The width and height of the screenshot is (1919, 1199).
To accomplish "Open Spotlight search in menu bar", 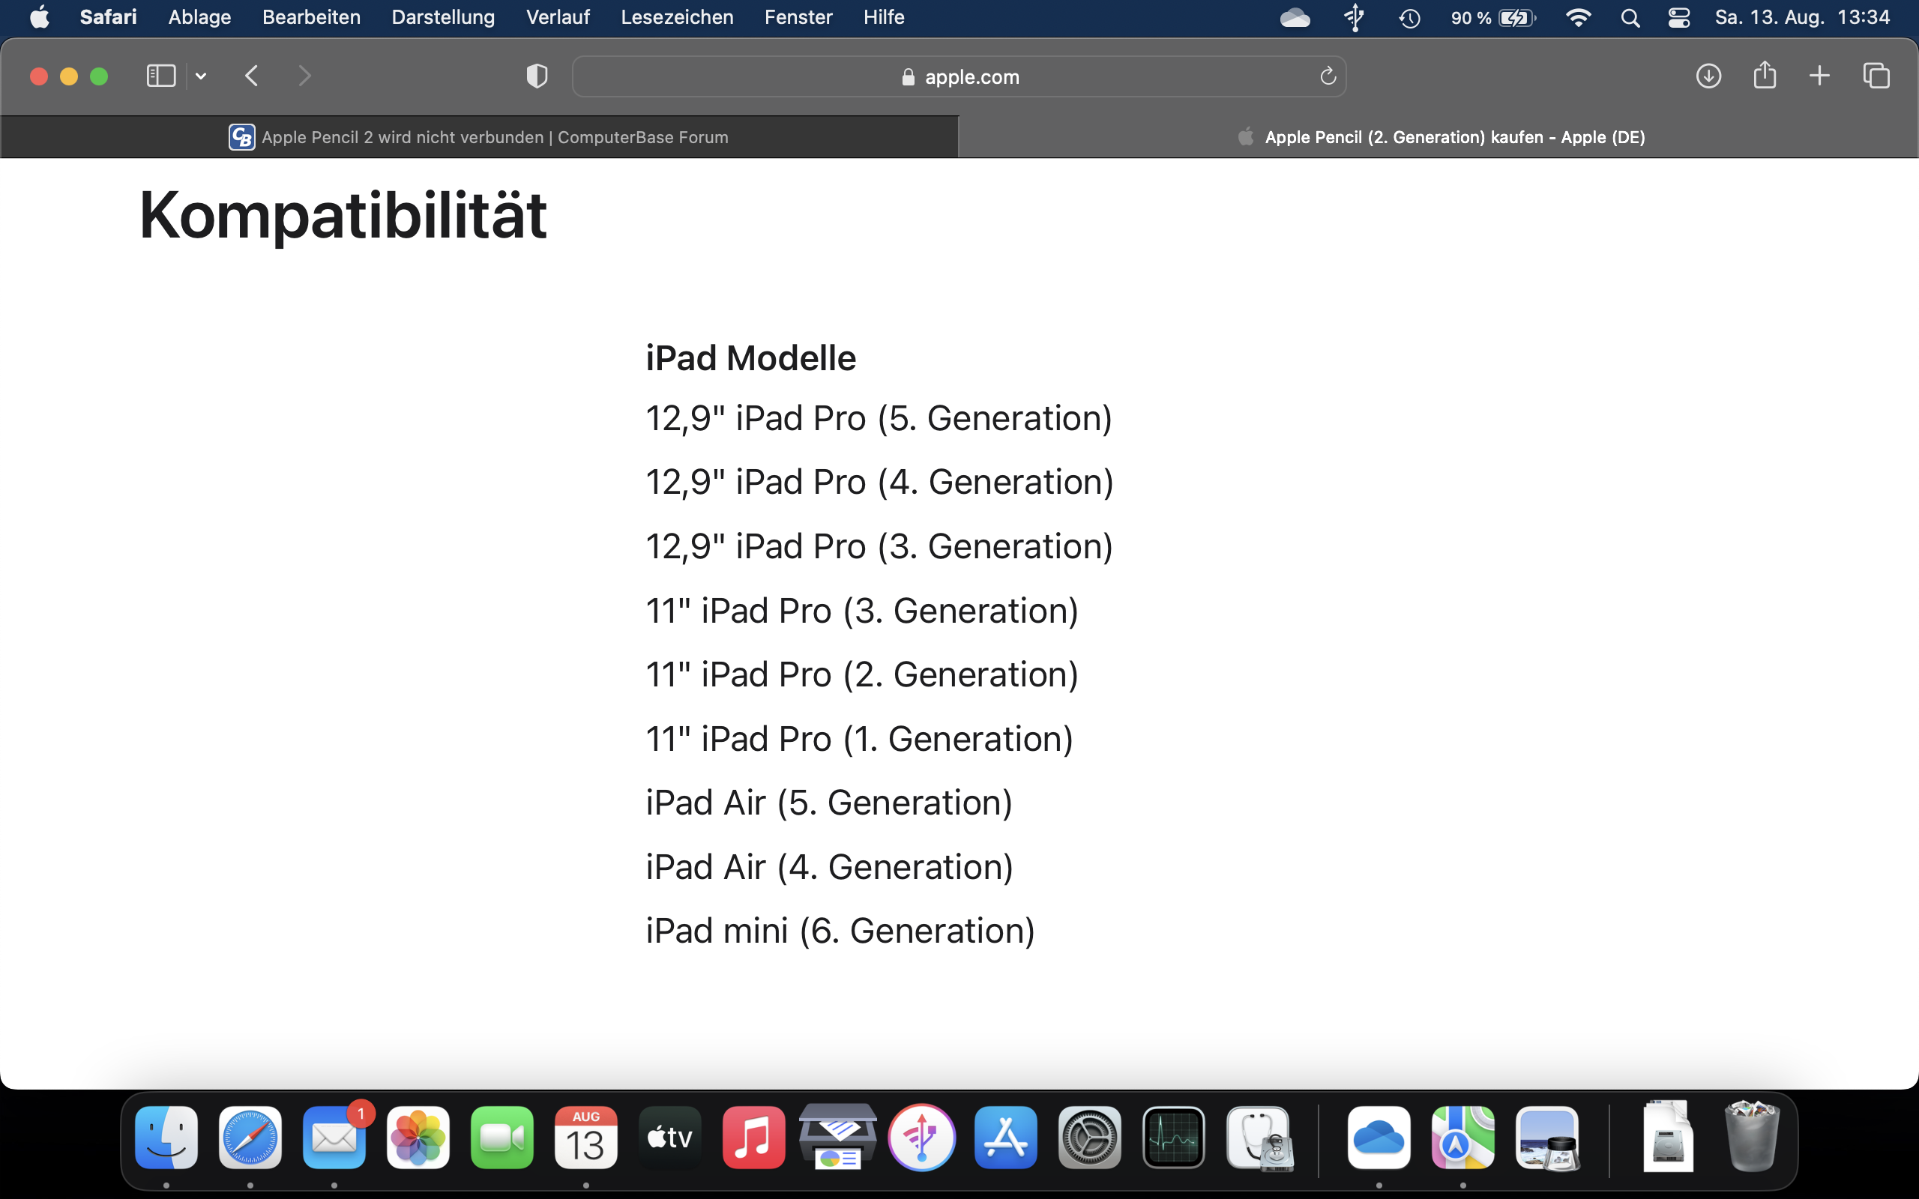I will [1630, 17].
